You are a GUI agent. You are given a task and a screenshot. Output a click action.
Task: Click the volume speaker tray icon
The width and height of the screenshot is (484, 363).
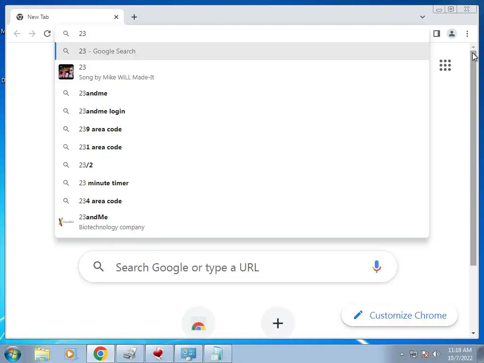(436, 354)
